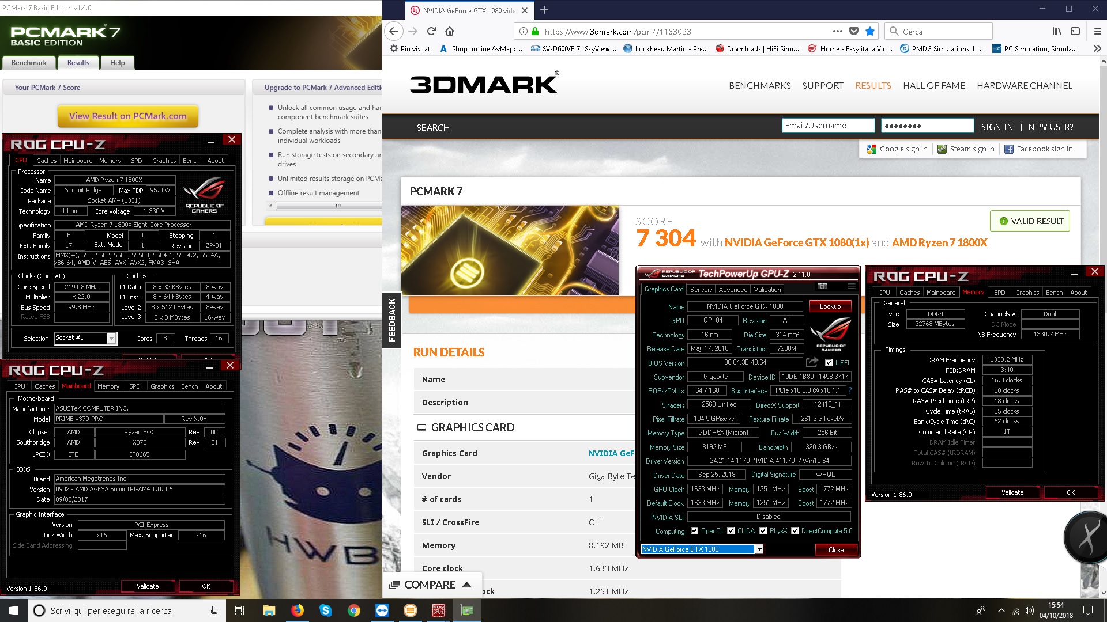Click SIGN IN on 3DMark
This screenshot has width=1107, height=622.
[997, 127]
